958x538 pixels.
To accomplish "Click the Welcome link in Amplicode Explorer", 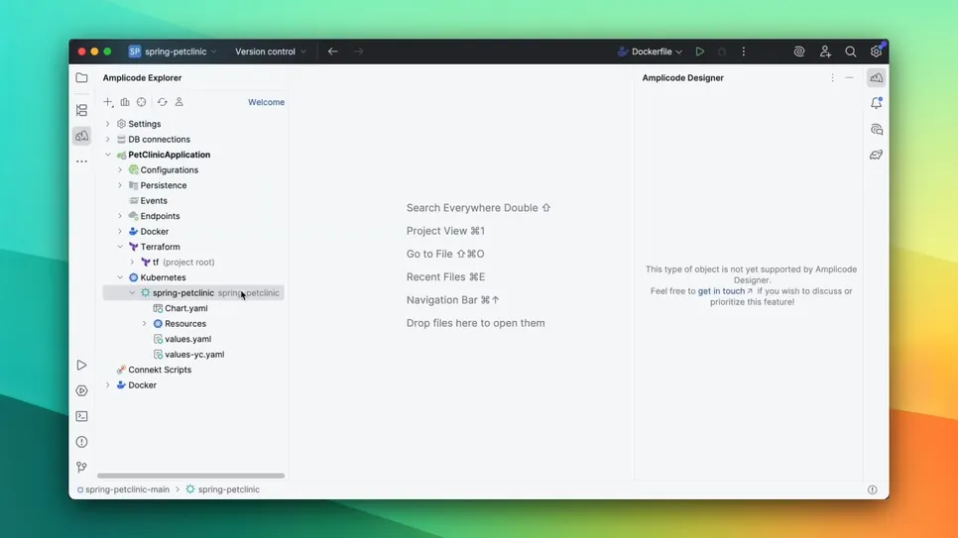I will click(266, 102).
